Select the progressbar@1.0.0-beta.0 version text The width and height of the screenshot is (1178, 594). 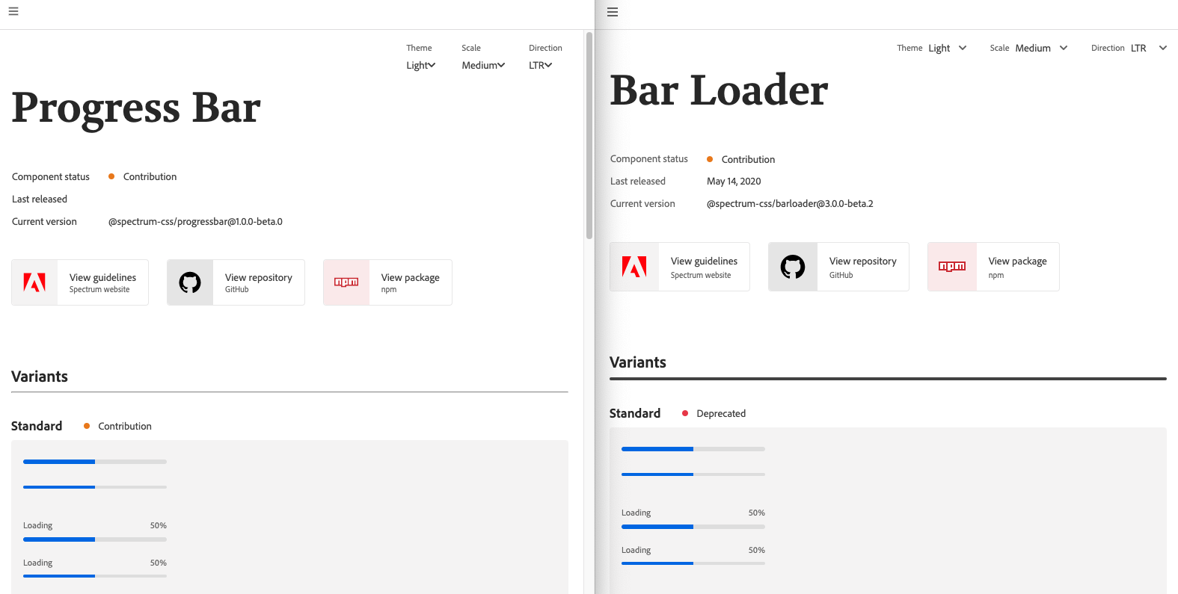[x=195, y=222]
